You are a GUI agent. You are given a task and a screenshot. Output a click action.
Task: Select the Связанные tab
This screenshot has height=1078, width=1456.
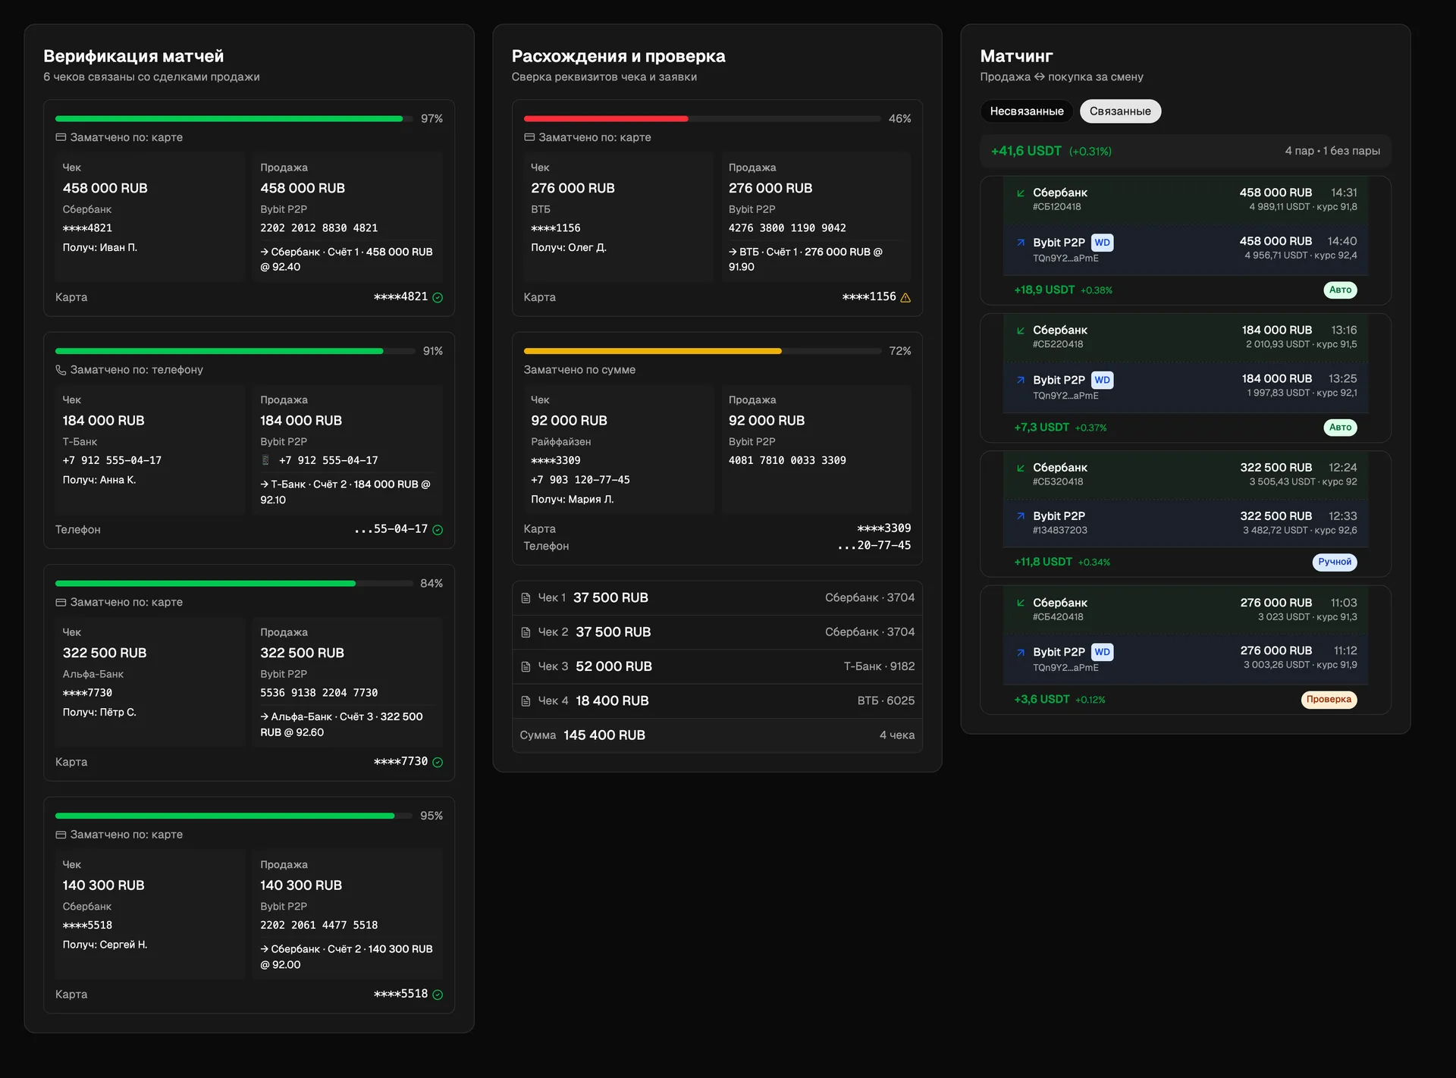point(1120,111)
